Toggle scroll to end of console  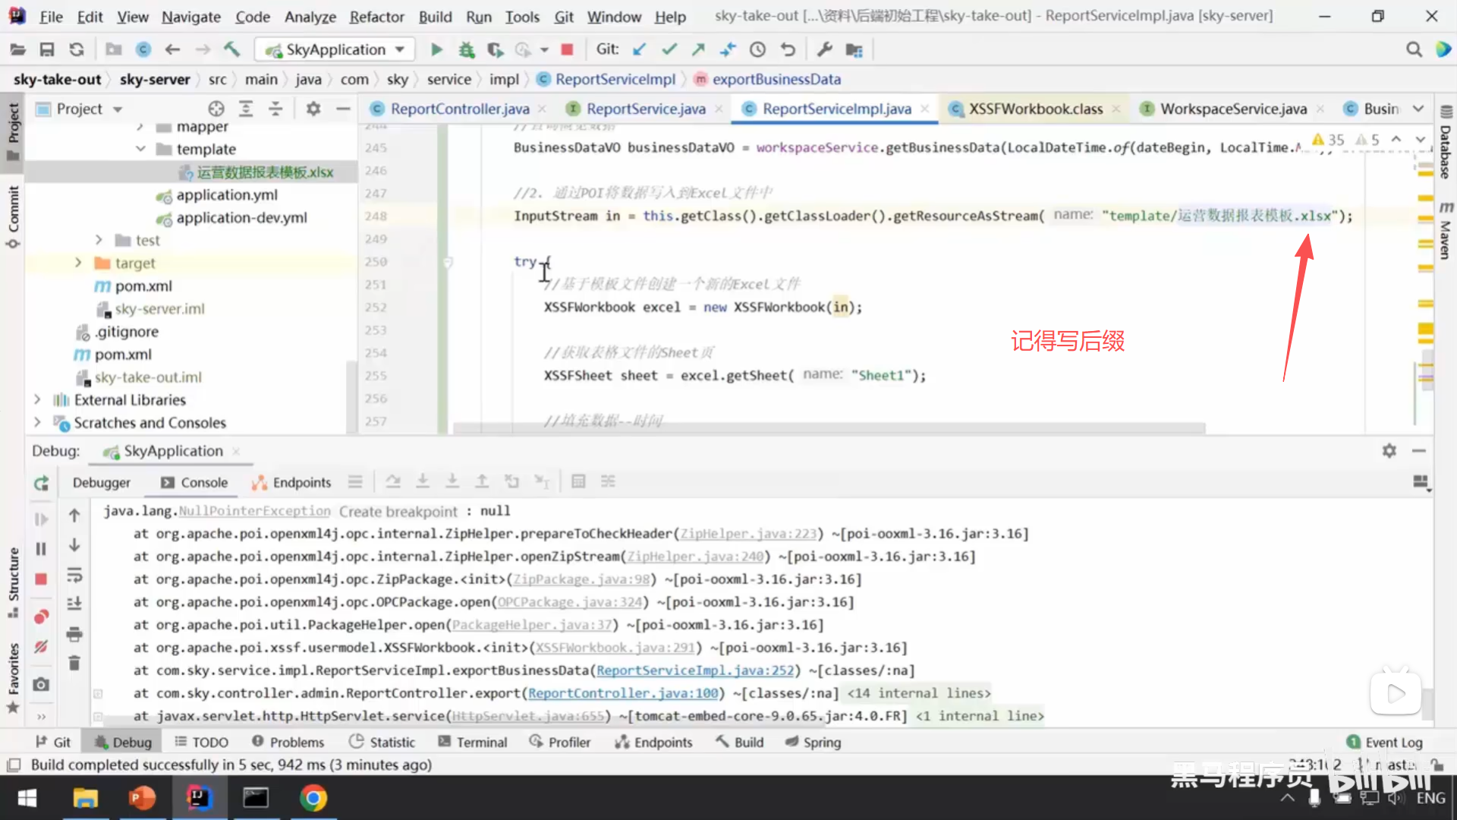coord(74,604)
